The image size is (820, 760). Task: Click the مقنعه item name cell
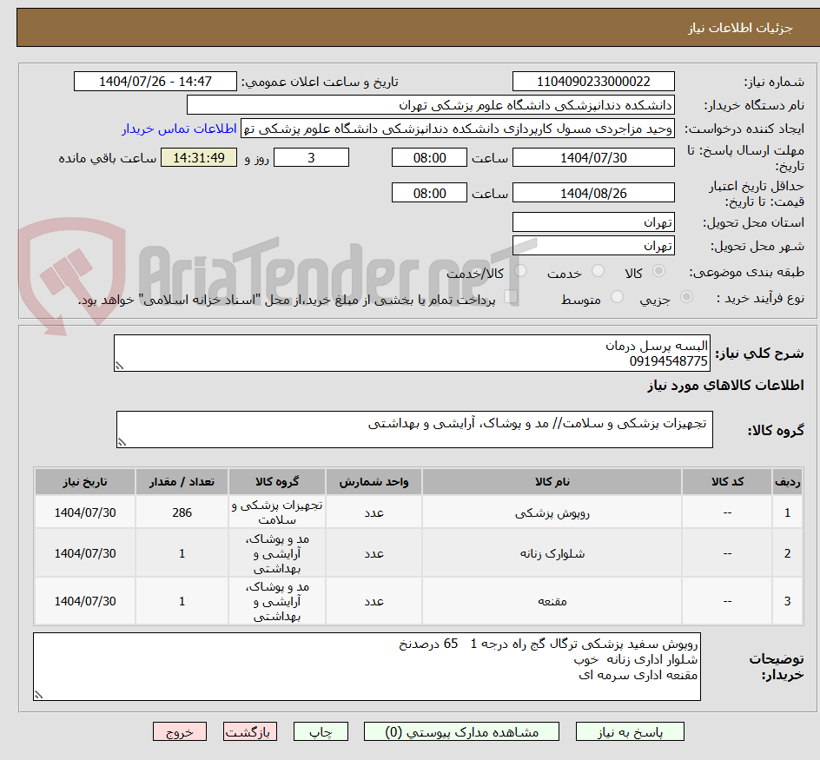[552, 601]
